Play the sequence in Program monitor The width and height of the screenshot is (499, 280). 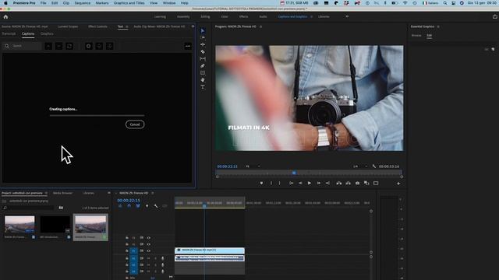[x=309, y=184]
